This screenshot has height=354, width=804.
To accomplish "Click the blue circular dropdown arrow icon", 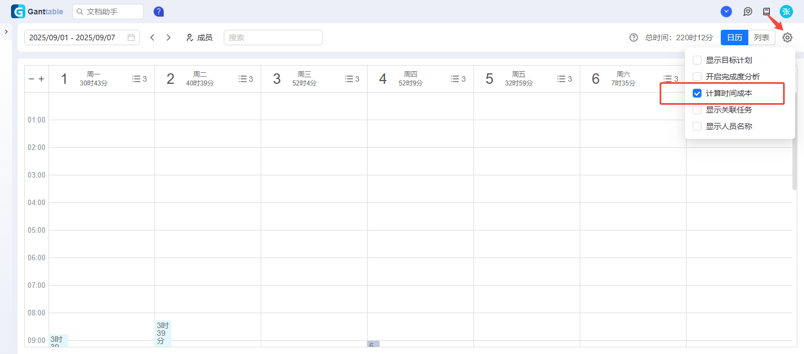I will tap(726, 11).
